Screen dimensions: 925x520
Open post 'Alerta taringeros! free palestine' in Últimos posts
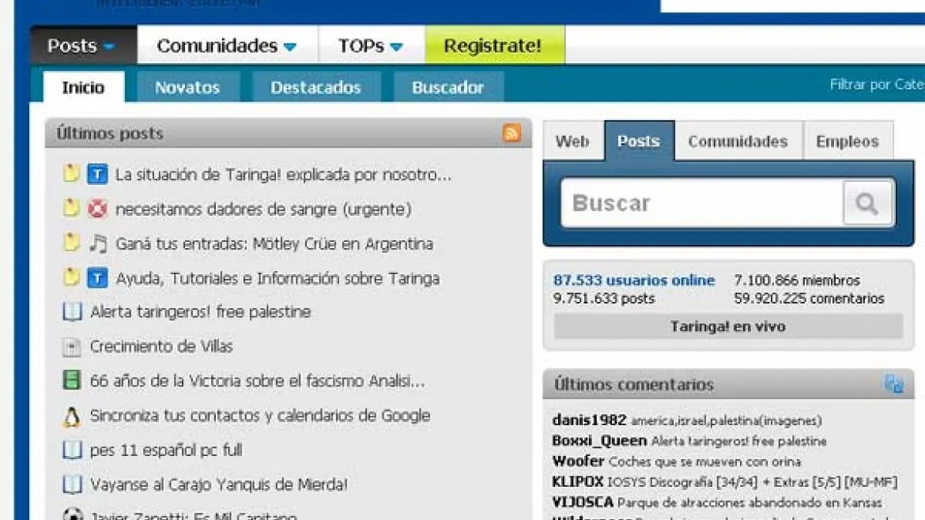(x=201, y=312)
